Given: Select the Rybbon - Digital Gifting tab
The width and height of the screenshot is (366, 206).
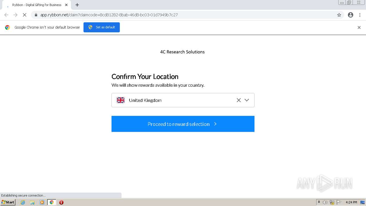Looking at the screenshot, I should click(x=37, y=5).
